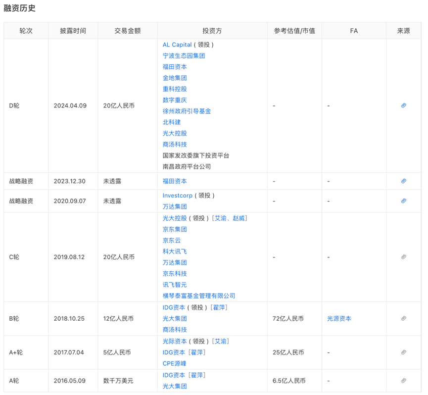Open 光际资本 investor link
The height and width of the screenshot is (395, 428).
pyautogui.click(x=175, y=342)
